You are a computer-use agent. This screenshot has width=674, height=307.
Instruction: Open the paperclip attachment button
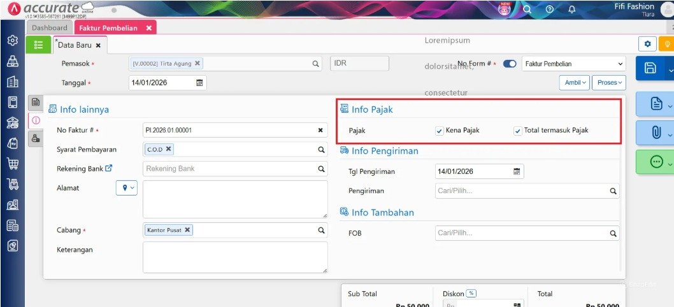point(656,133)
